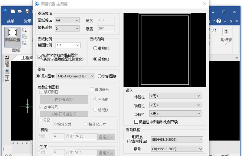Click the next-page navigation arrow at bottom

pos(22,143)
